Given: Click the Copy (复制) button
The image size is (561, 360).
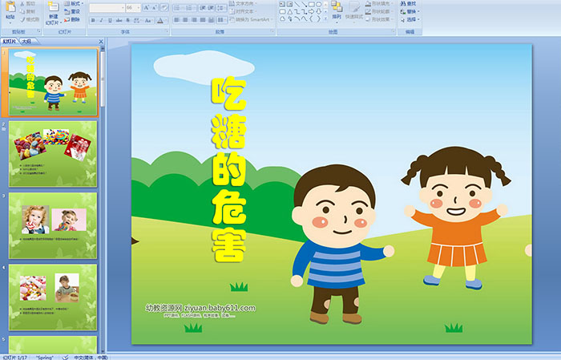Looking at the screenshot, I should [28, 11].
